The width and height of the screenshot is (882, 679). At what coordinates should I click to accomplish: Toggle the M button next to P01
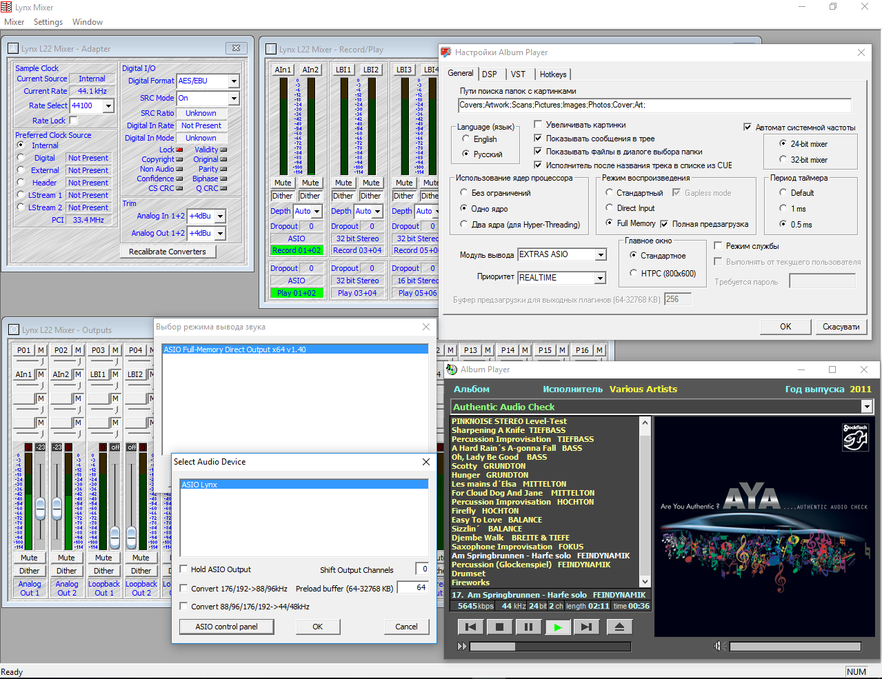(x=41, y=350)
